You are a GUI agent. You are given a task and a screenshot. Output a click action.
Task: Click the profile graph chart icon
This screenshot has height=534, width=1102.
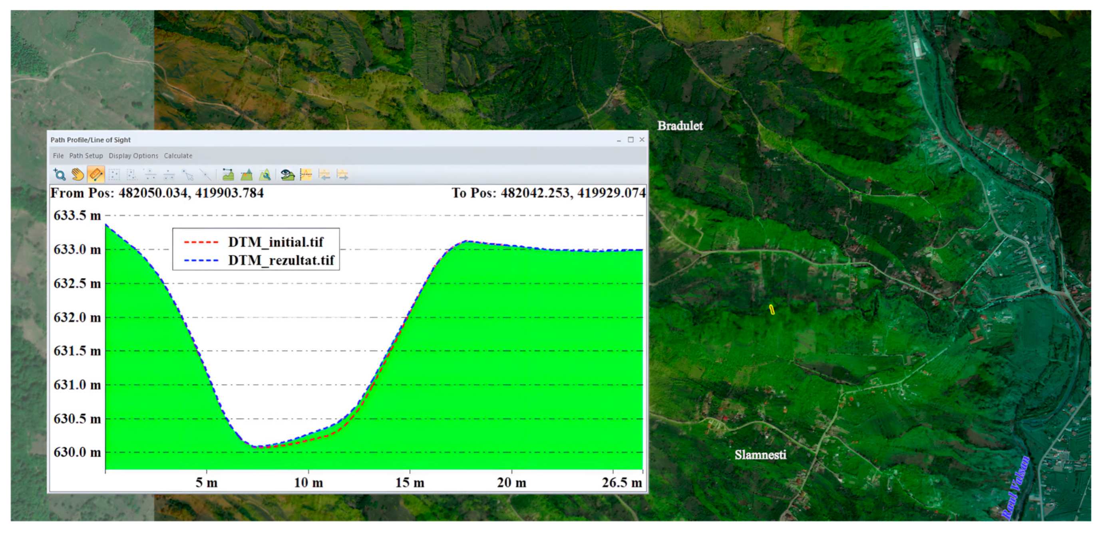coord(306,175)
